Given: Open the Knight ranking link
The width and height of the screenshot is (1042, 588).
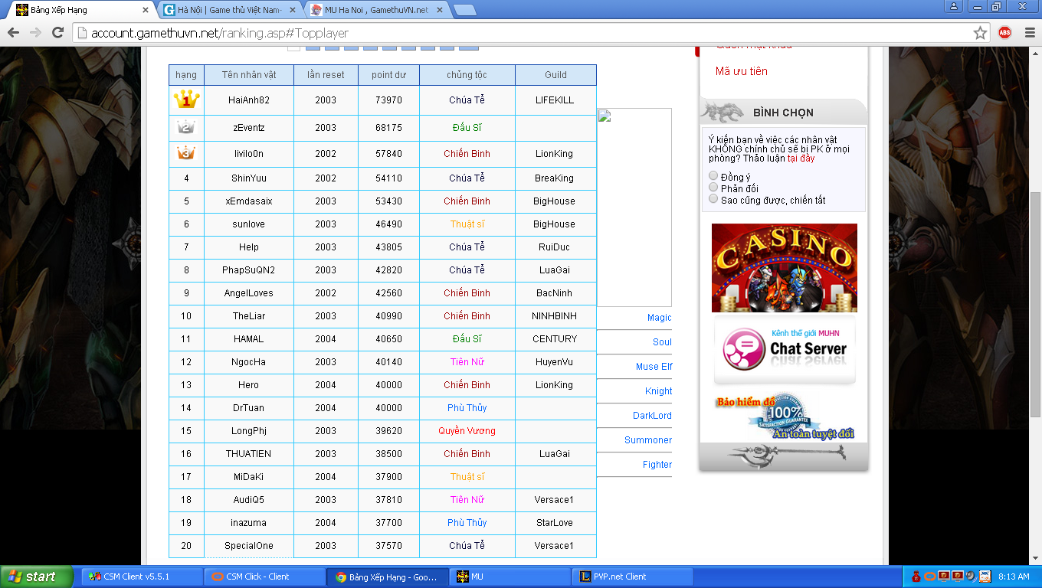Looking at the screenshot, I should (658, 391).
